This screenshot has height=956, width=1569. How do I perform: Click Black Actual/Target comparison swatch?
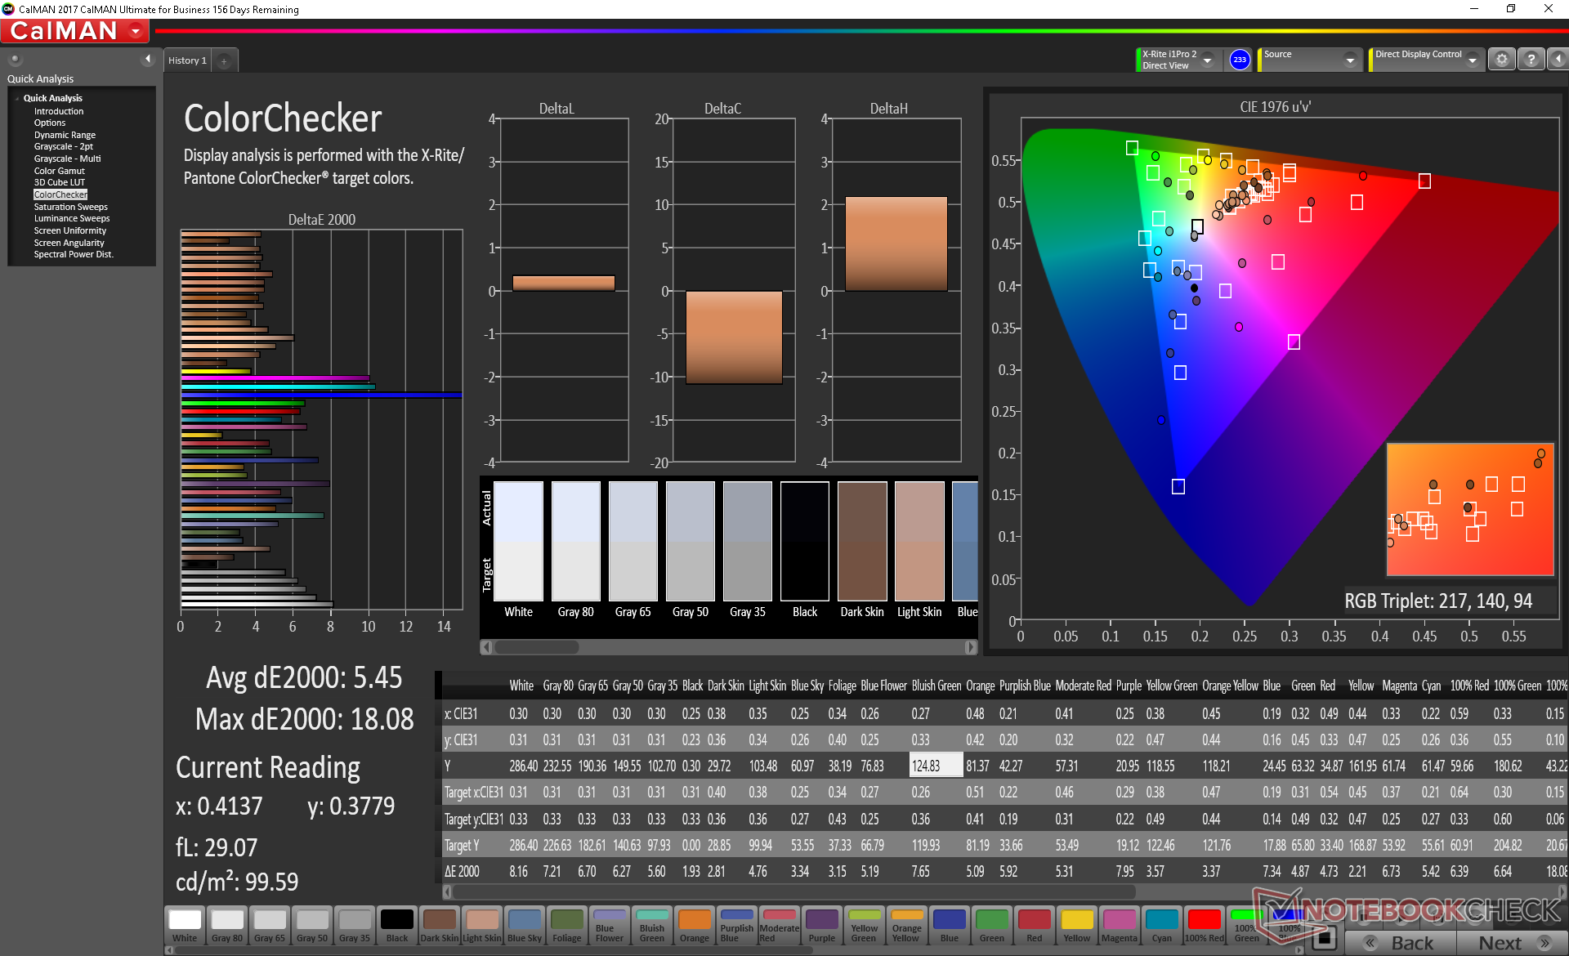[x=804, y=541]
